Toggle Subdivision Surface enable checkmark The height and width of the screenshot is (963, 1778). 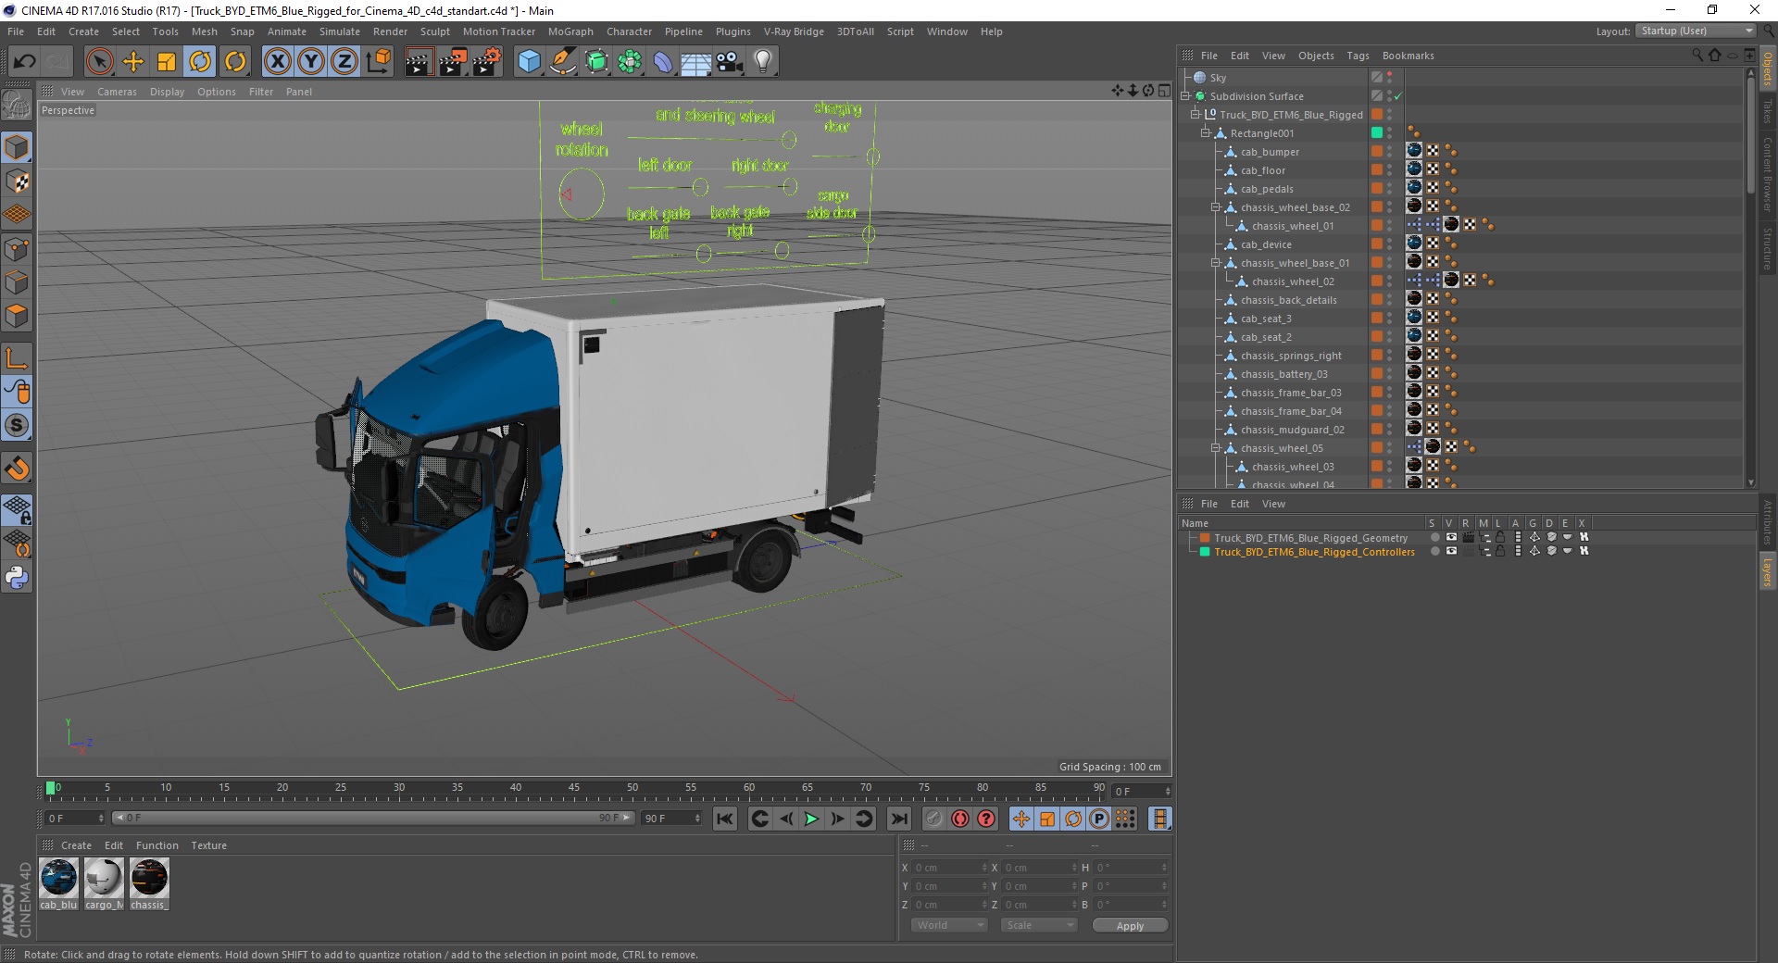[x=1398, y=96]
